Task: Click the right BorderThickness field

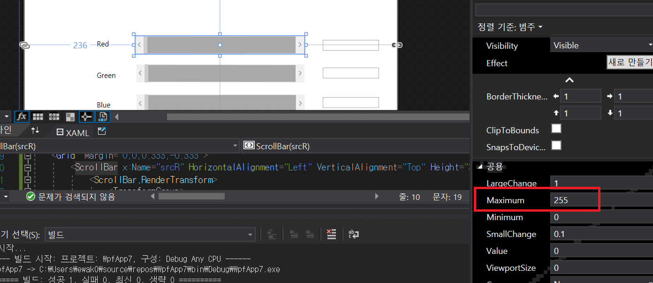Action: tap(634, 96)
